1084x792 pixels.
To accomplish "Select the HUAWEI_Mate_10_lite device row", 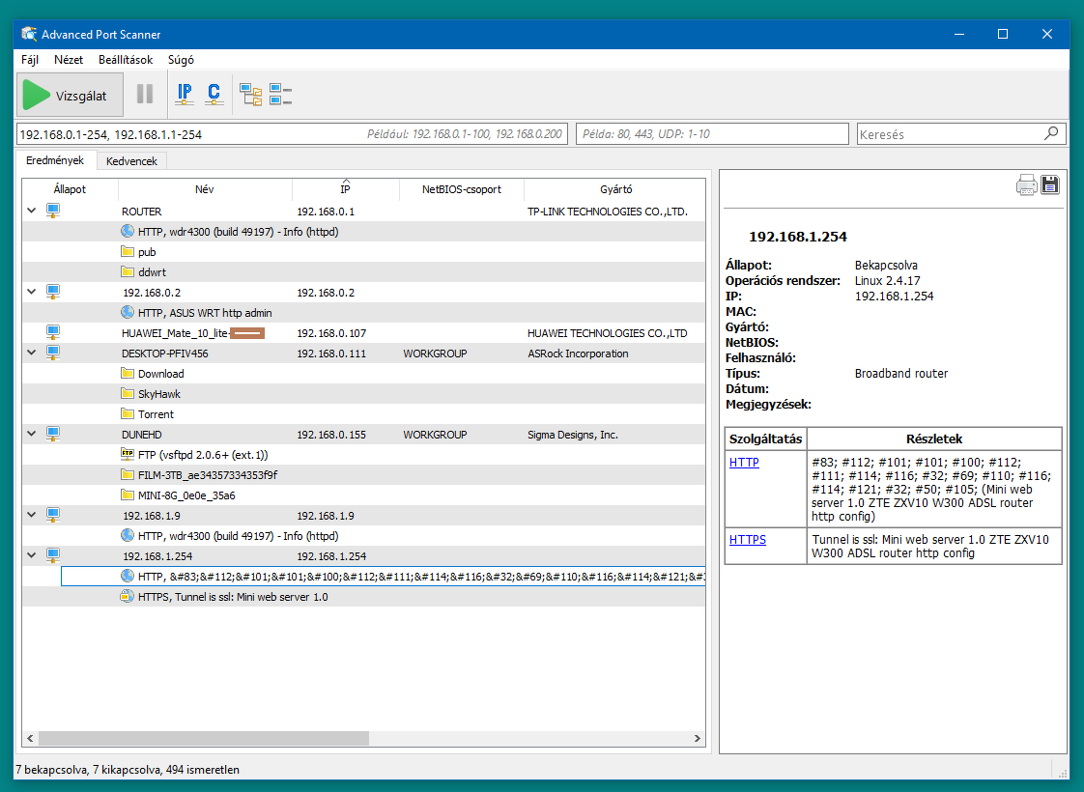I will pyautogui.click(x=363, y=333).
